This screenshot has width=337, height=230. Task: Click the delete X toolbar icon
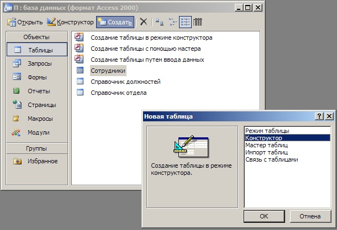point(143,22)
